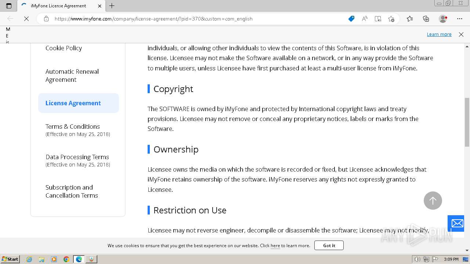The height and width of the screenshot is (264, 470).
Task: Add this page to favorites
Action: tap(391, 19)
